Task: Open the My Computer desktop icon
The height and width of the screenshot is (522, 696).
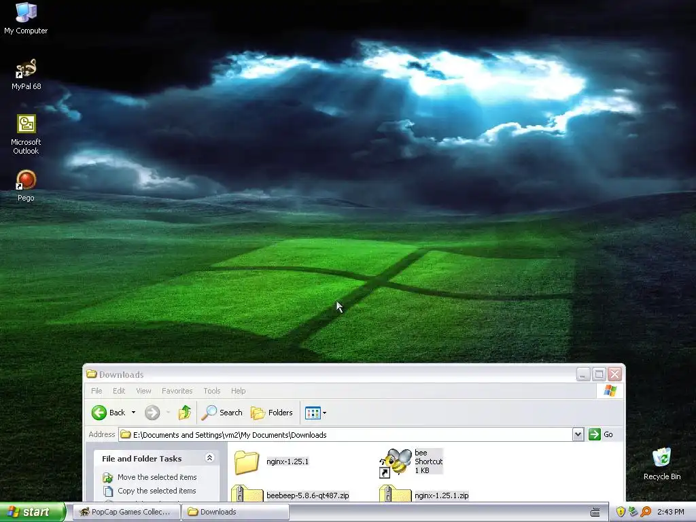Action: click(x=26, y=18)
